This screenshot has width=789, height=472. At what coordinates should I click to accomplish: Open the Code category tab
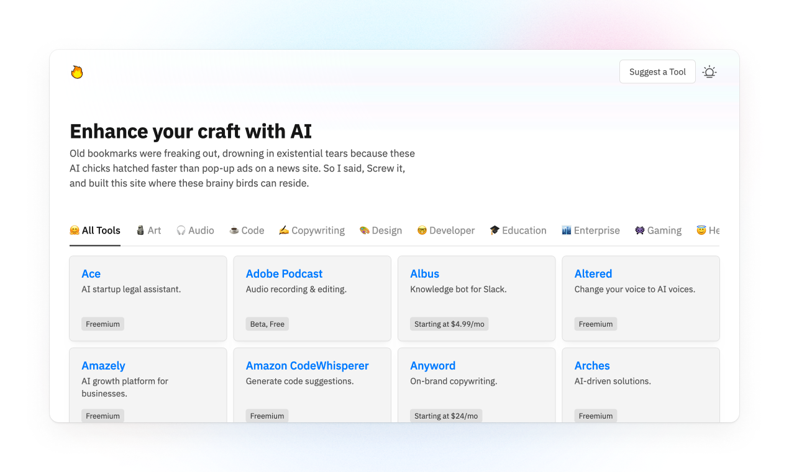pos(247,230)
